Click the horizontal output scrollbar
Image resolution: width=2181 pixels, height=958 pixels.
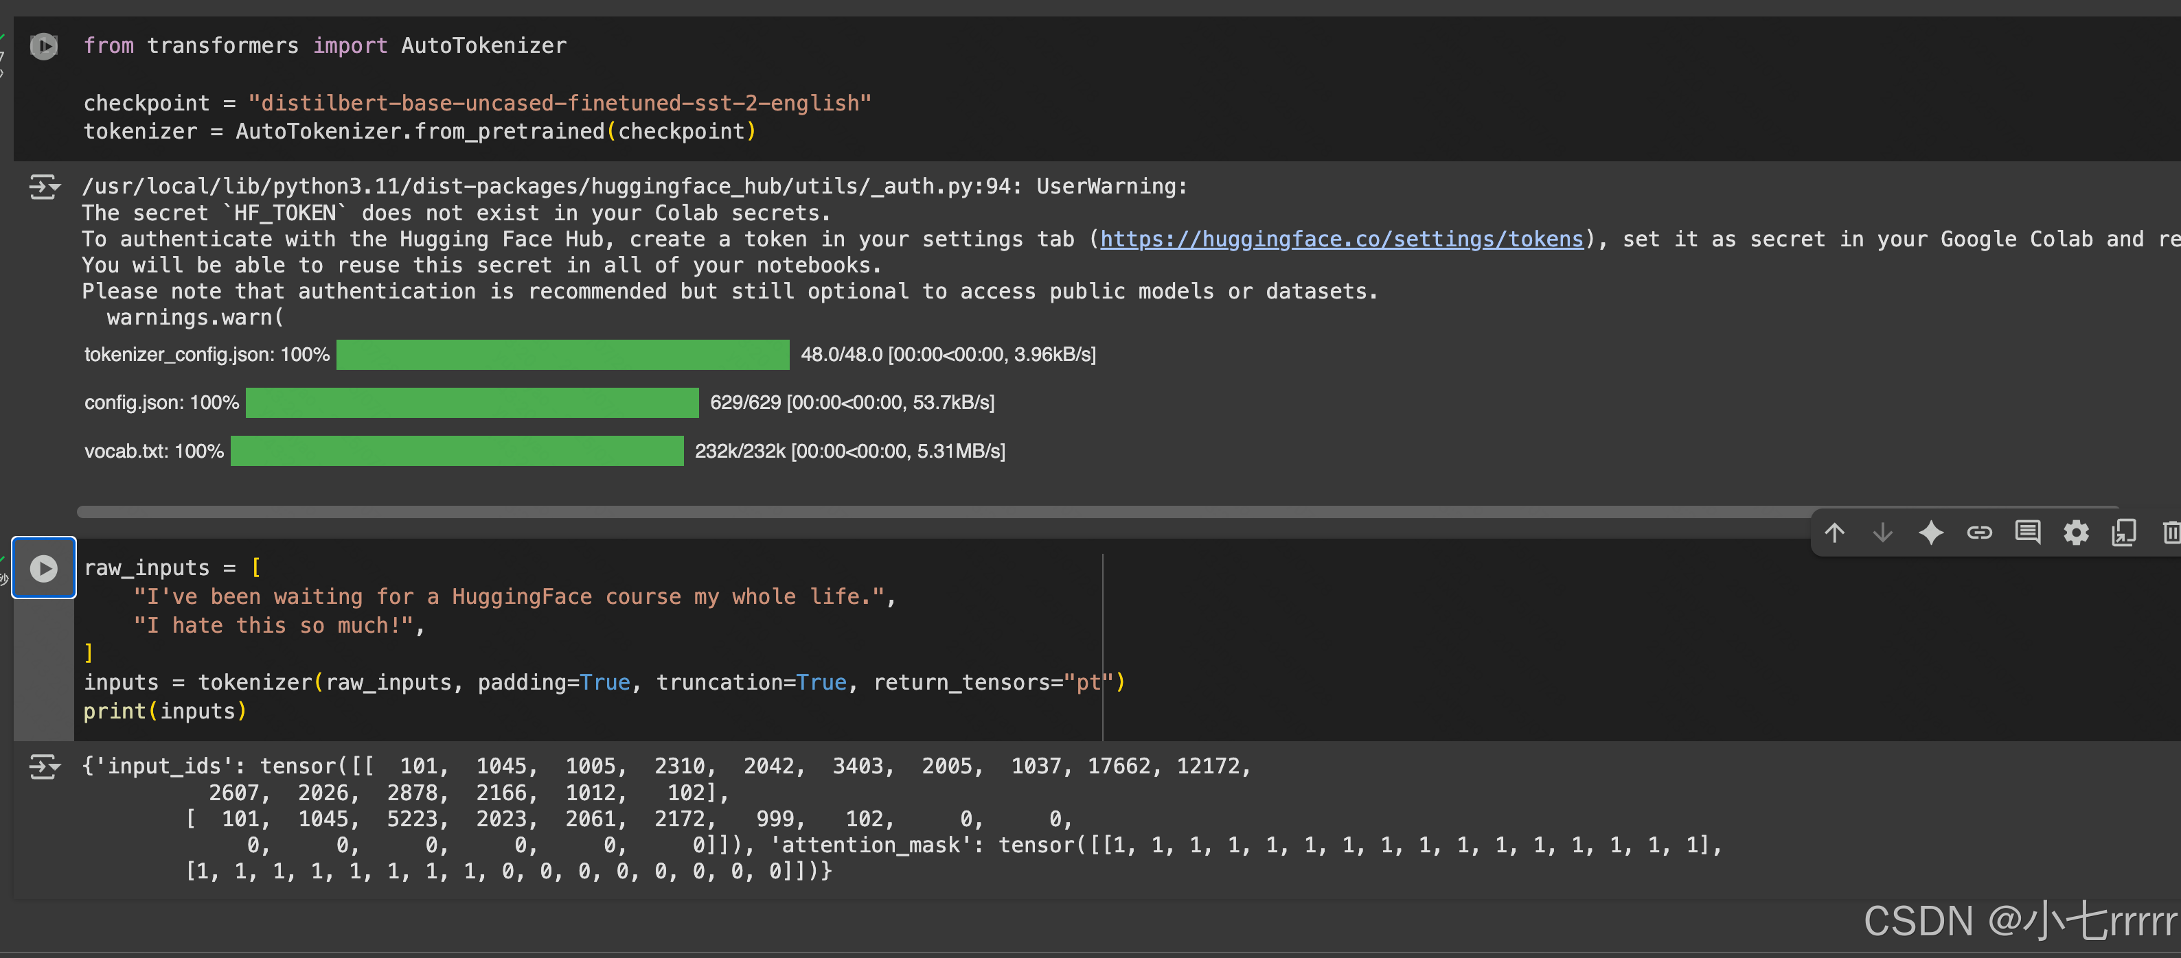coord(1097,512)
